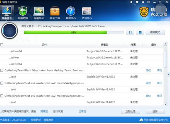
Task: Tick the select-all checkbox in the table header
Action: [x=2, y=45]
